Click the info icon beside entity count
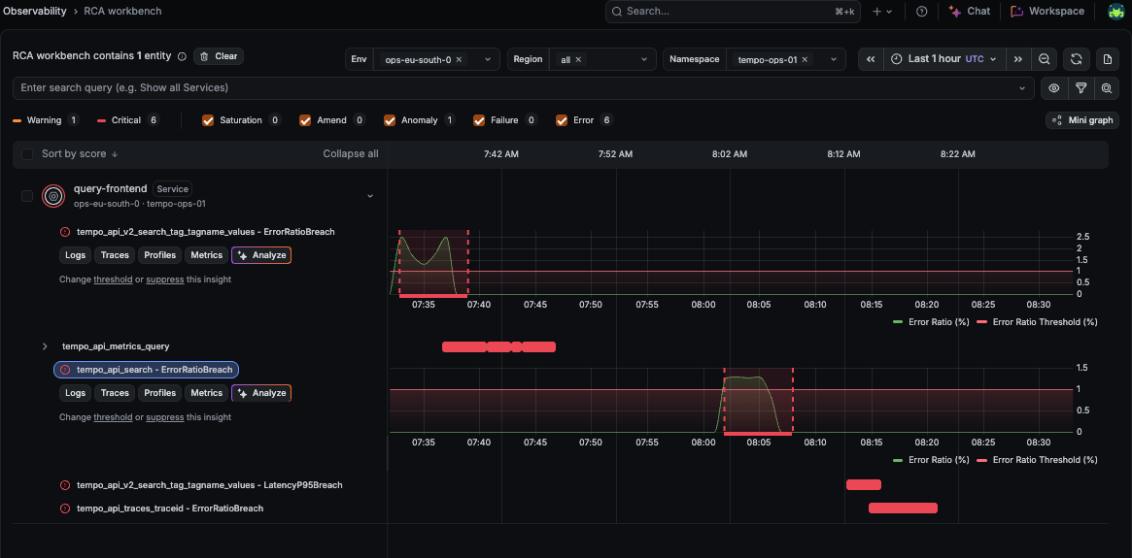This screenshot has height=558, width=1132. pos(182,56)
